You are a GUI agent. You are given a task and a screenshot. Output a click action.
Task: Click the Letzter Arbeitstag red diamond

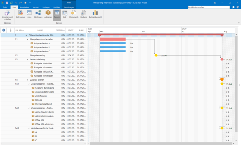pyautogui.click(x=222, y=59)
